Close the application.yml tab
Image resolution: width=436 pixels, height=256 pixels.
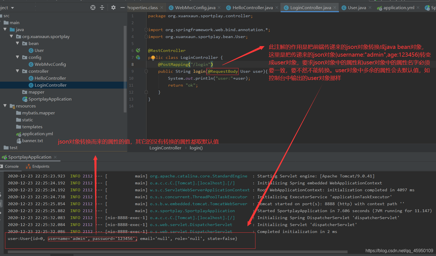[x=418, y=7]
